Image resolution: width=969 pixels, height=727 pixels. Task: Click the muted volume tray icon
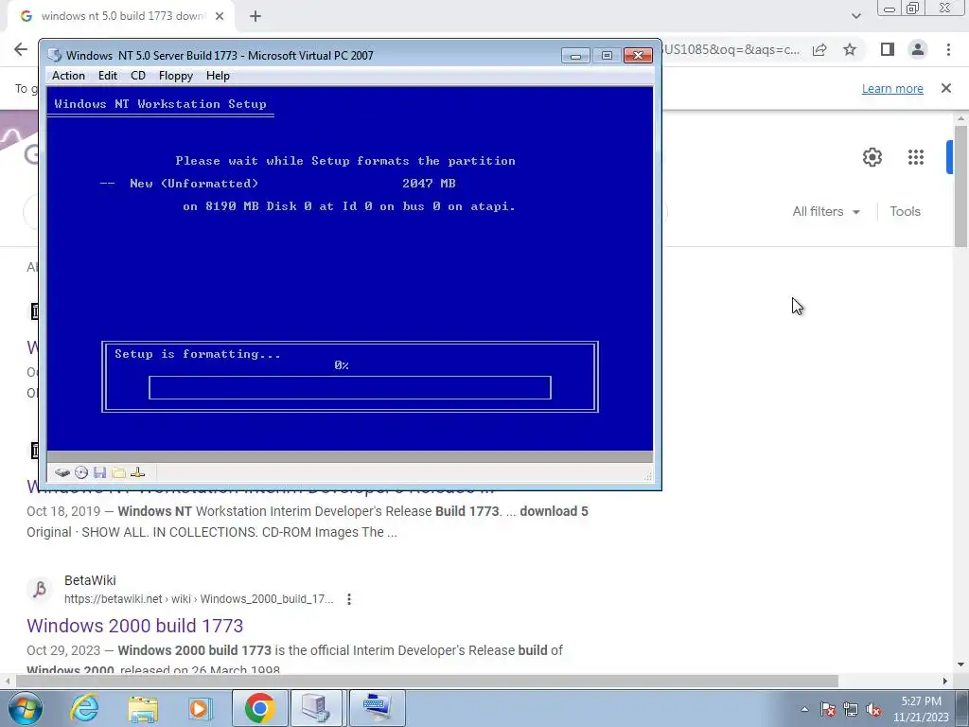pyautogui.click(x=873, y=709)
